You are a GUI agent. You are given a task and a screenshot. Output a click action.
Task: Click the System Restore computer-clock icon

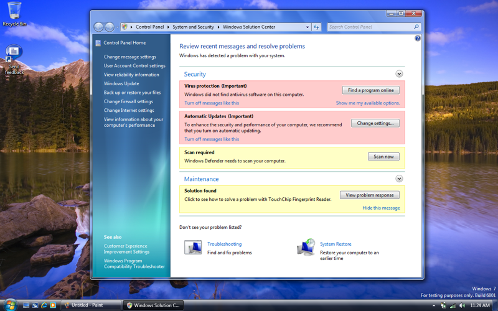pyautogui.click(x=306, y=248)
